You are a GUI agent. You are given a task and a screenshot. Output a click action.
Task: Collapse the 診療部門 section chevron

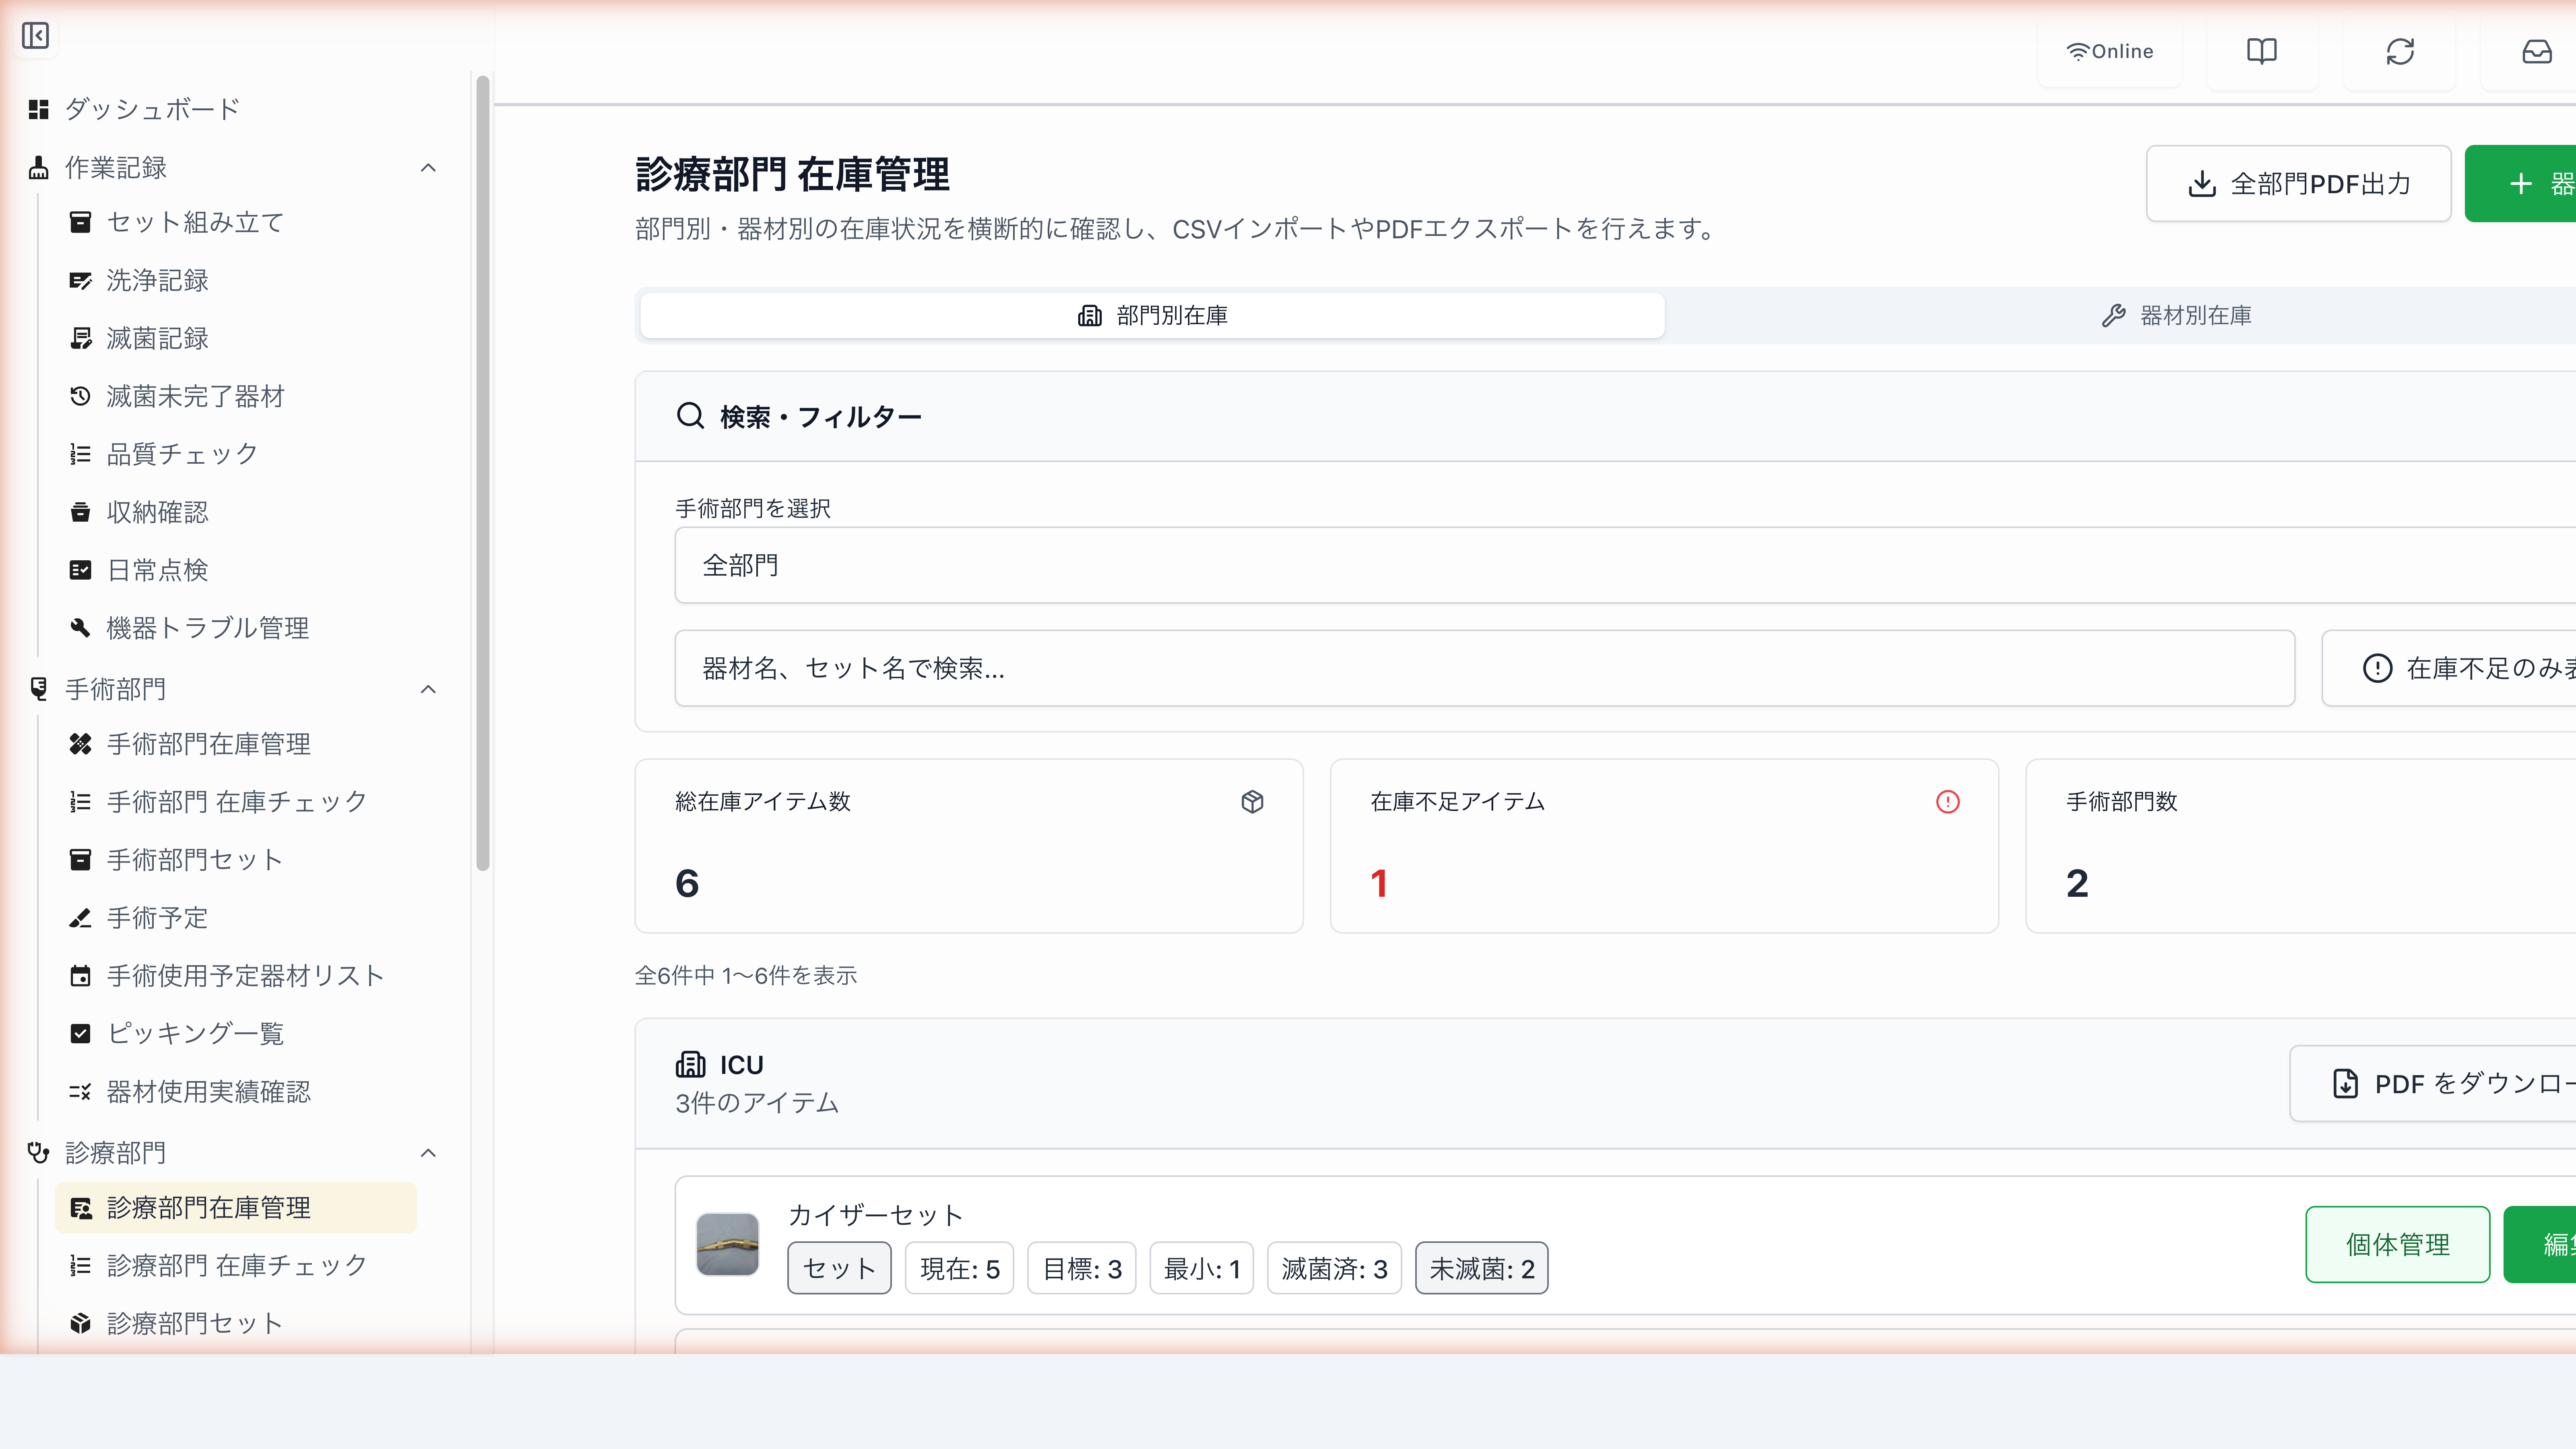[428, 1153]
